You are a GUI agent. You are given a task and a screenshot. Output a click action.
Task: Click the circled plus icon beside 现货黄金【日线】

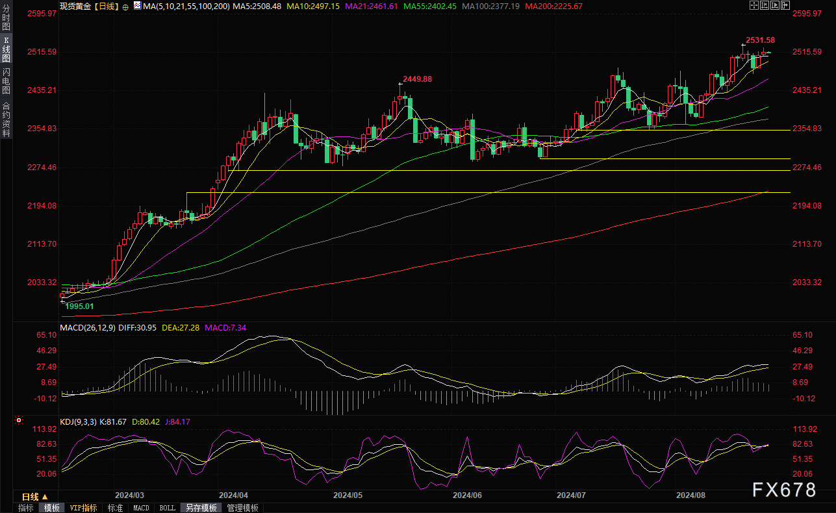click(x=125, y=6)
